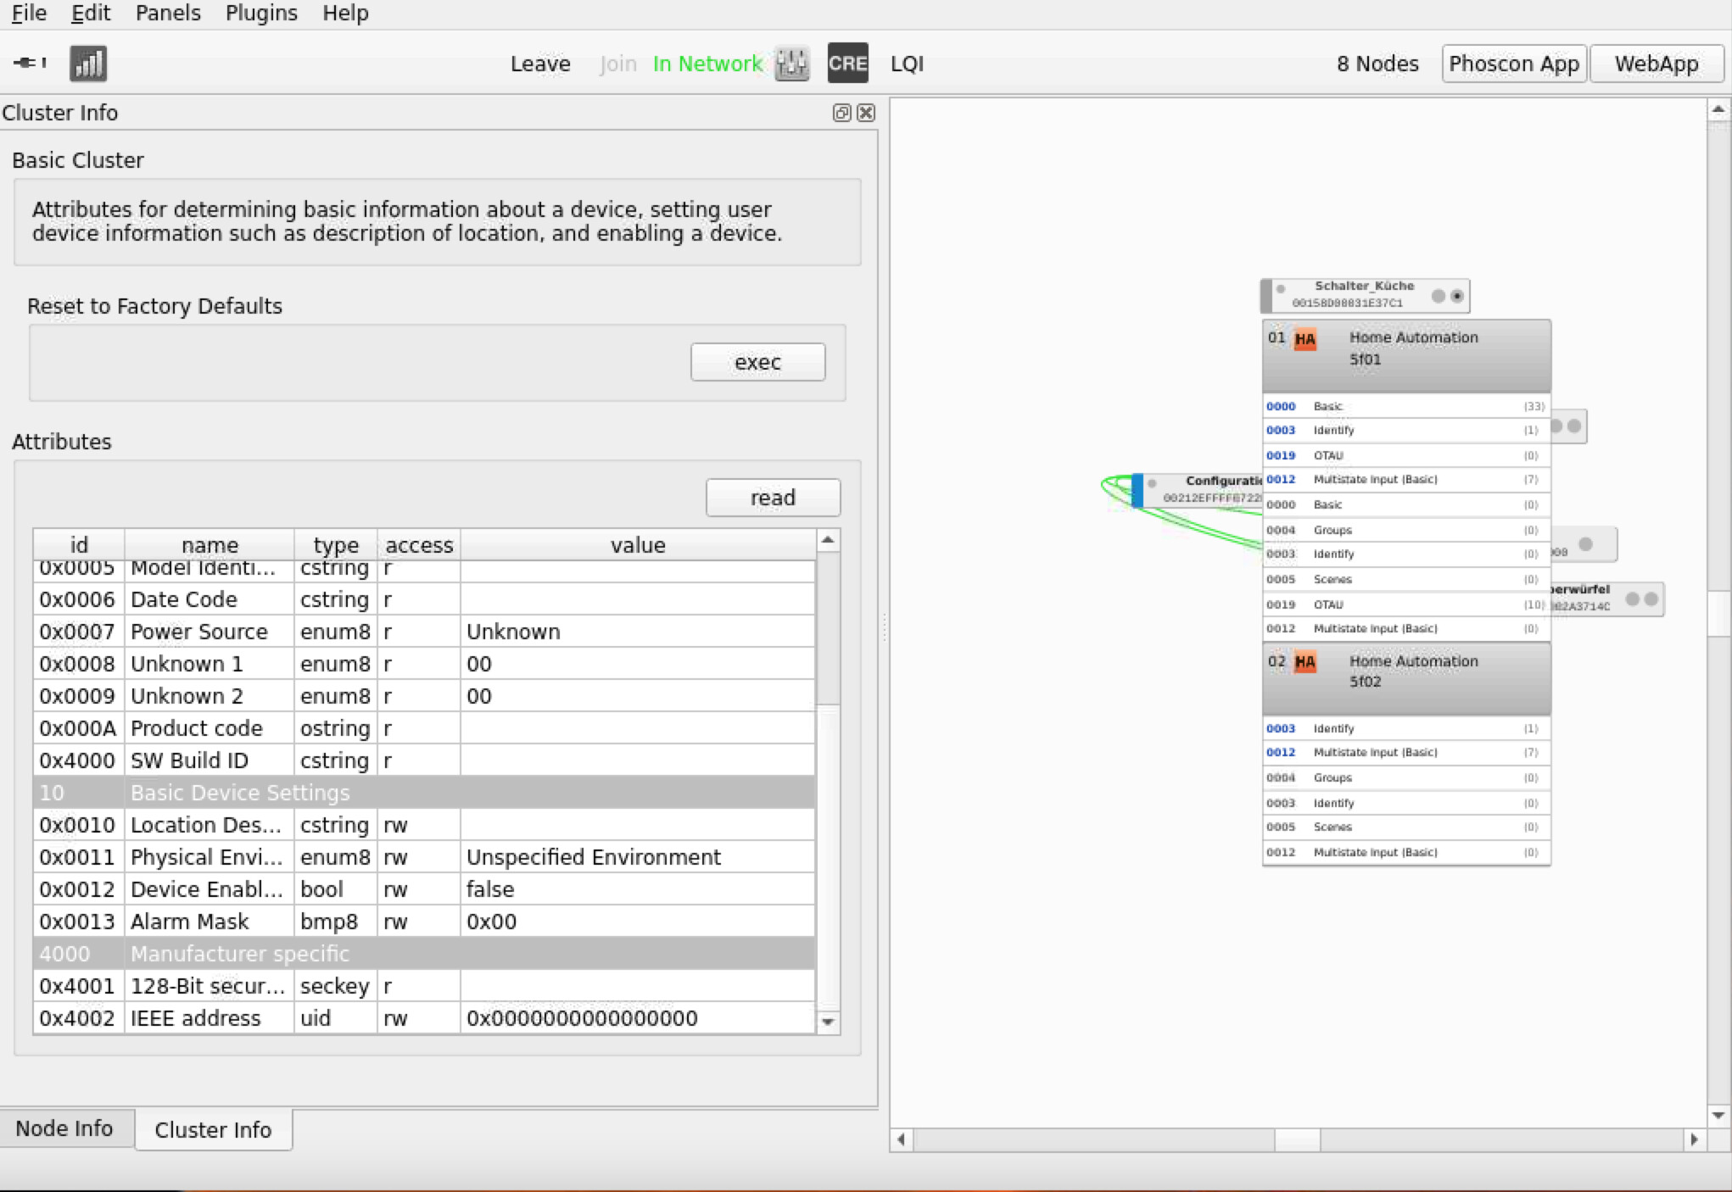
Task: Click node graph vertical scroll-down arrow
Action: click(1718, 1116)
